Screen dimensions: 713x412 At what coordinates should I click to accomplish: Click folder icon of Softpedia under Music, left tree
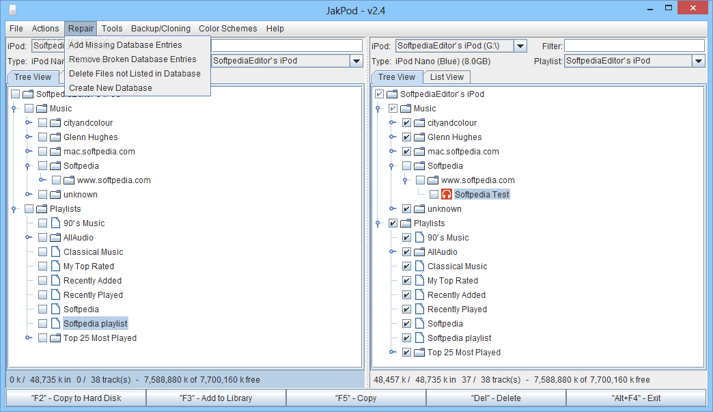click(55, 166)
